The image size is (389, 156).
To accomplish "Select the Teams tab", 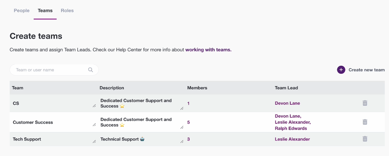I will coord(45,11).
